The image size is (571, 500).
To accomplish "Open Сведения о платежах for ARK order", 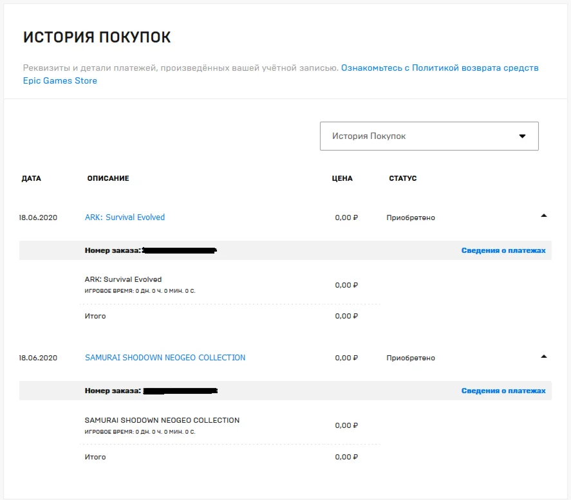I will point(503,250).
